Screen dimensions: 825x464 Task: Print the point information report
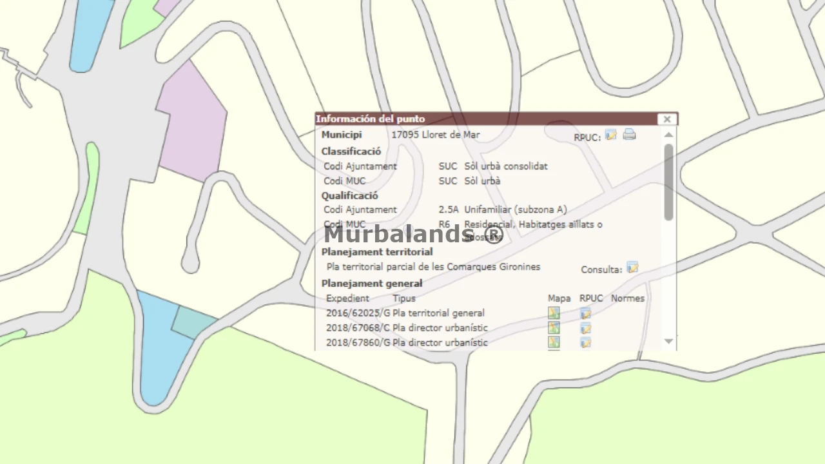tap(629, 135)
